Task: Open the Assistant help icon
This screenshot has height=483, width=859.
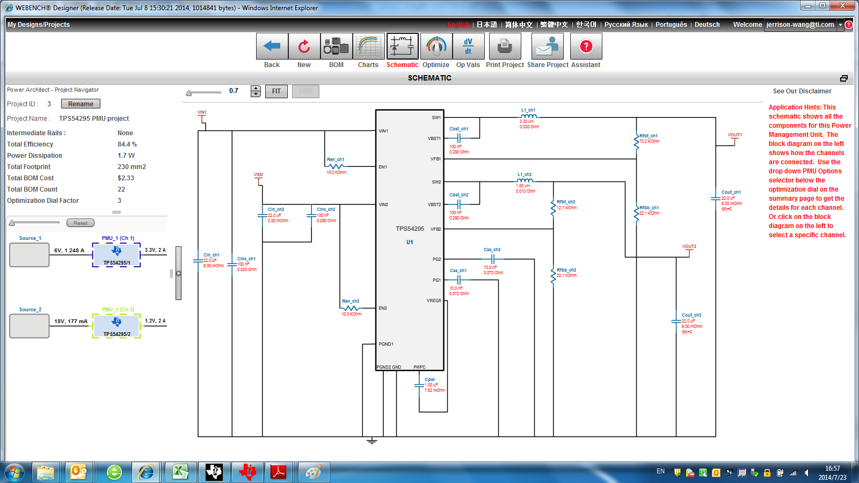Action: (x=586, y=46)
